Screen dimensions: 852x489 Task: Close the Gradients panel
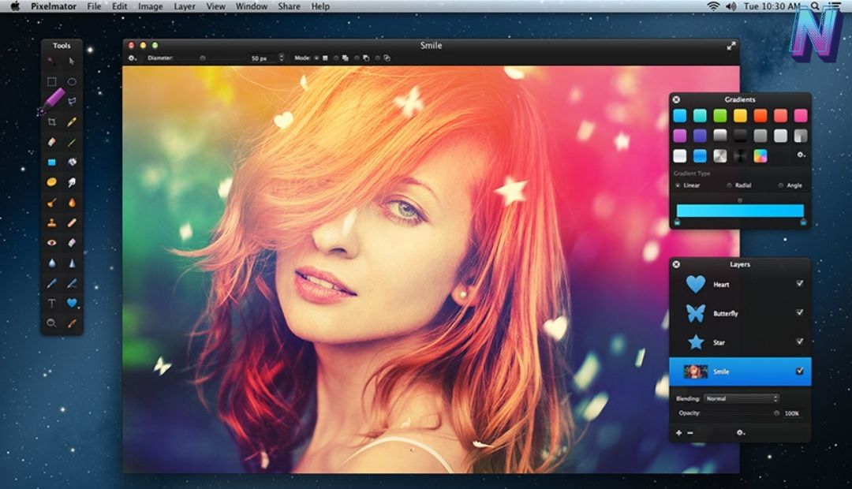(x=676, y=99)
